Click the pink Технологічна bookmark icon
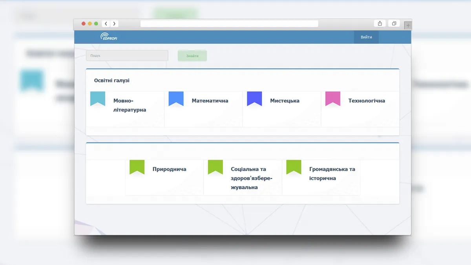471x265 pixels. click(333, 99)
